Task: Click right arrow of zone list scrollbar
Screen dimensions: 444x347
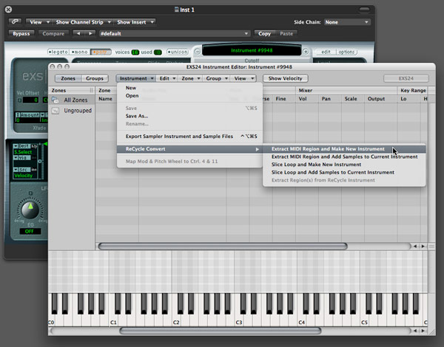Action: point(423,246)
